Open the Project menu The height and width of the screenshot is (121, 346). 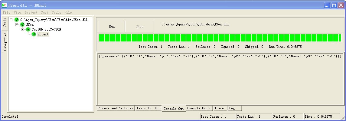pyautogui.click(x=31, y=13)
